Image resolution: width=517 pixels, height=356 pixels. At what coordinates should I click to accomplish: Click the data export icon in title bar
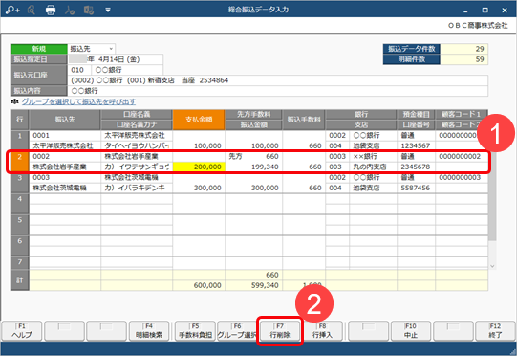click(x=88, y=11)
